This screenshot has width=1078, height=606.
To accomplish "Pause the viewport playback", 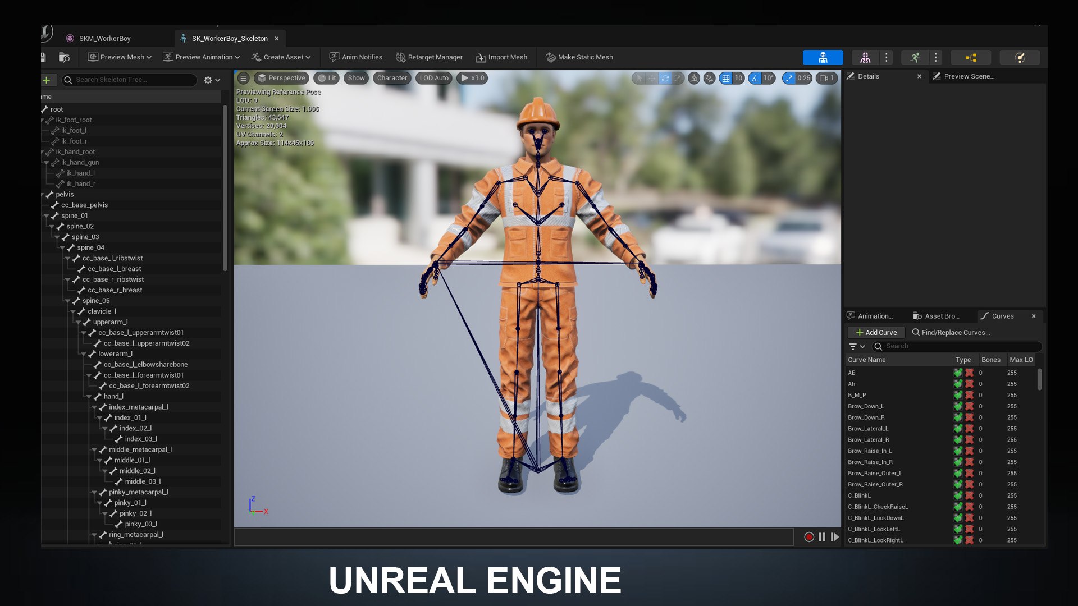I will pos(822,537).
